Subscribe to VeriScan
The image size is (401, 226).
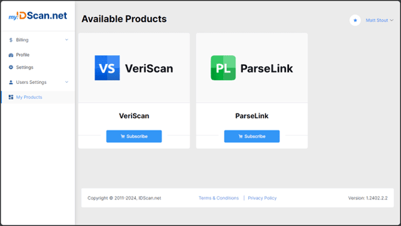point(134,136)
